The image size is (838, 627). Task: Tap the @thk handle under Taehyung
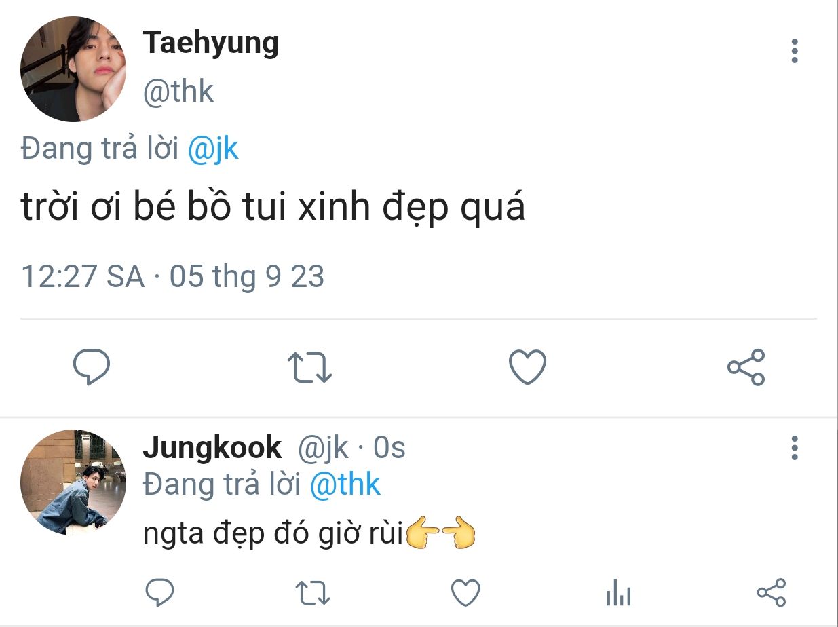[x=178, y=91]
